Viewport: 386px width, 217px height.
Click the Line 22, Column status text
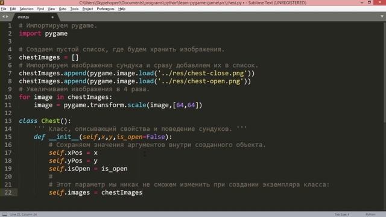click(24, 215)
